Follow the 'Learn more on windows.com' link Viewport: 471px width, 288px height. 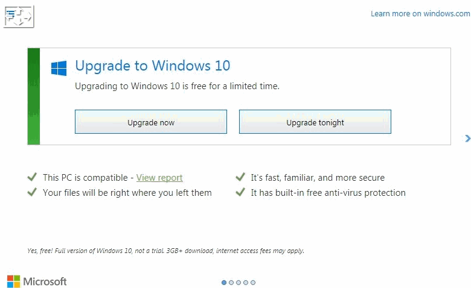tap(420, 14)
